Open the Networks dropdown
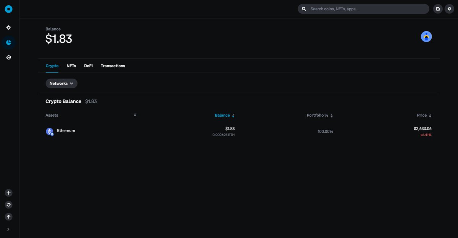458x238 pixels. pyautogui.click(x=61, y=83)
